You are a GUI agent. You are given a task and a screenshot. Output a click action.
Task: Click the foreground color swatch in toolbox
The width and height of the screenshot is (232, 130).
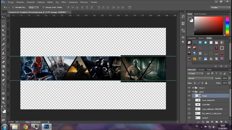click(3, 110)
